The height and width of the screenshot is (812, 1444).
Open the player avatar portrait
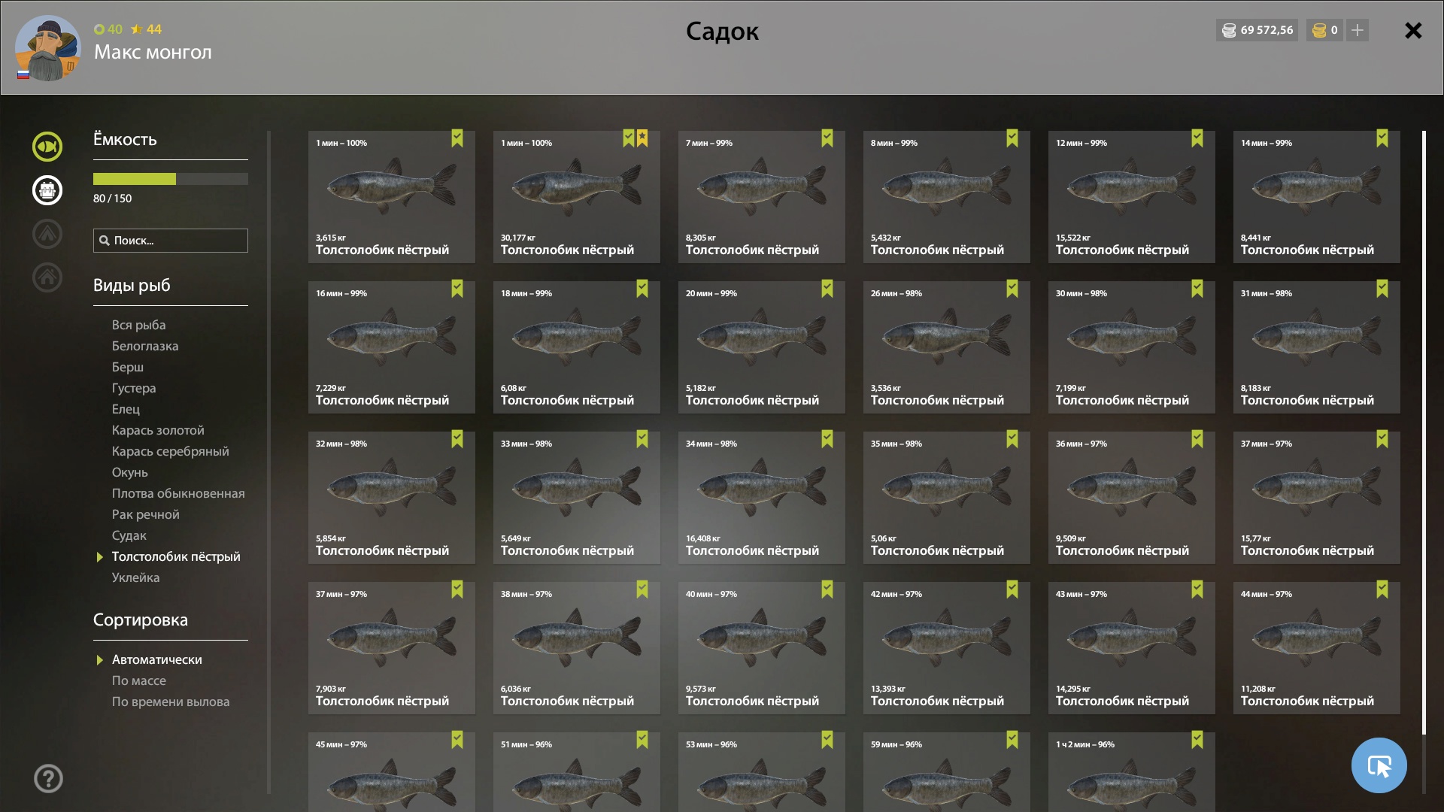[x=48, y=48]
